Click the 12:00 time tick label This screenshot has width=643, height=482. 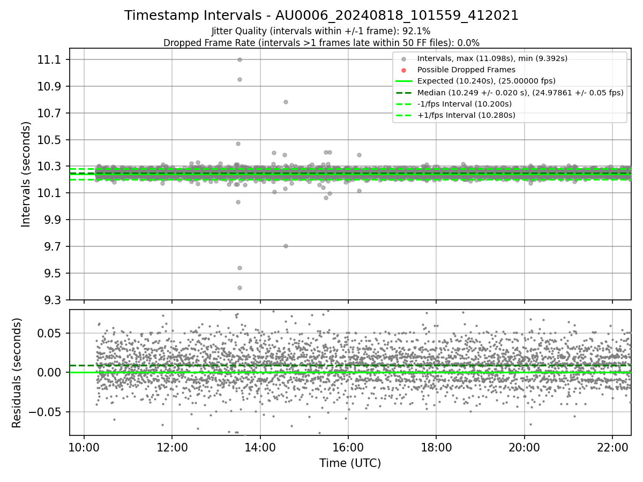tap(172, 447)
